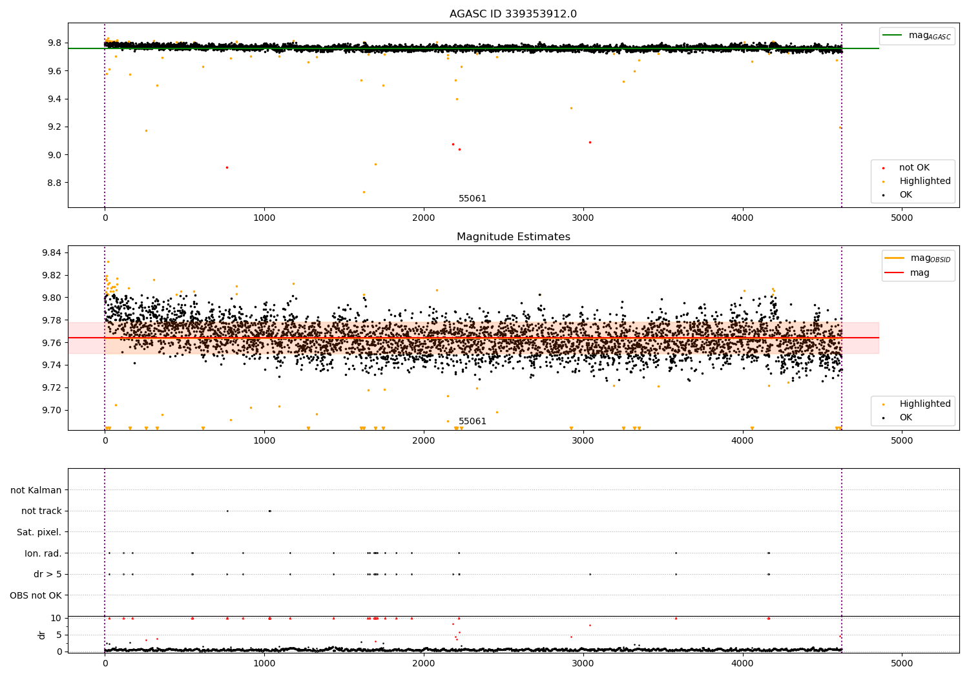Click the 'Magnitude Estimates' subplot title
969x678 pixels.
pos(513,237)
